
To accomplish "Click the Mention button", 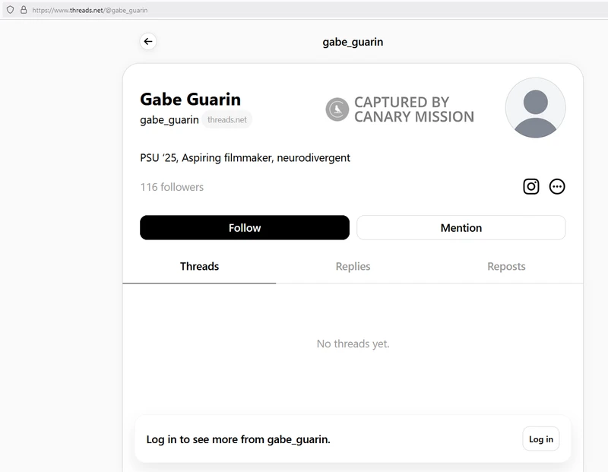I will point(461,228).
